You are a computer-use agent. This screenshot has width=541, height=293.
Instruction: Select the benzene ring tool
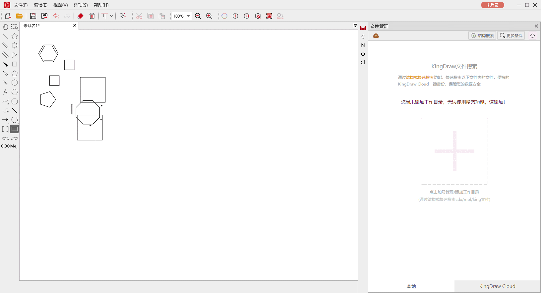tap(15, 46)
